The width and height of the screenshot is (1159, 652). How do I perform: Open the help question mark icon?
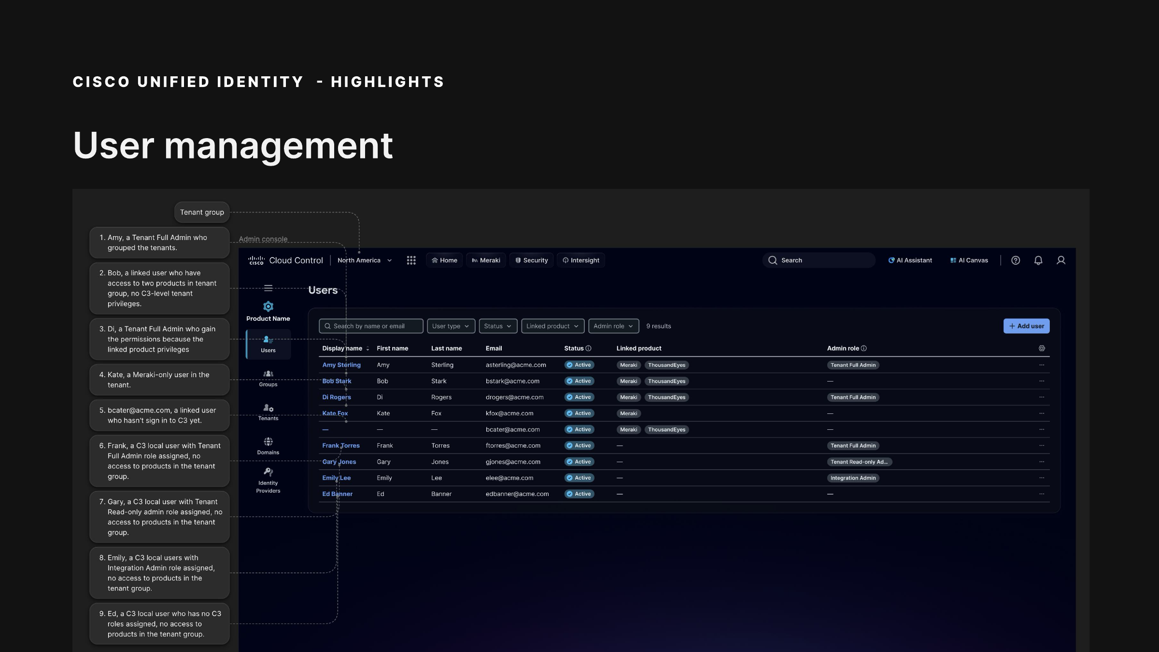pos(1016,260)
